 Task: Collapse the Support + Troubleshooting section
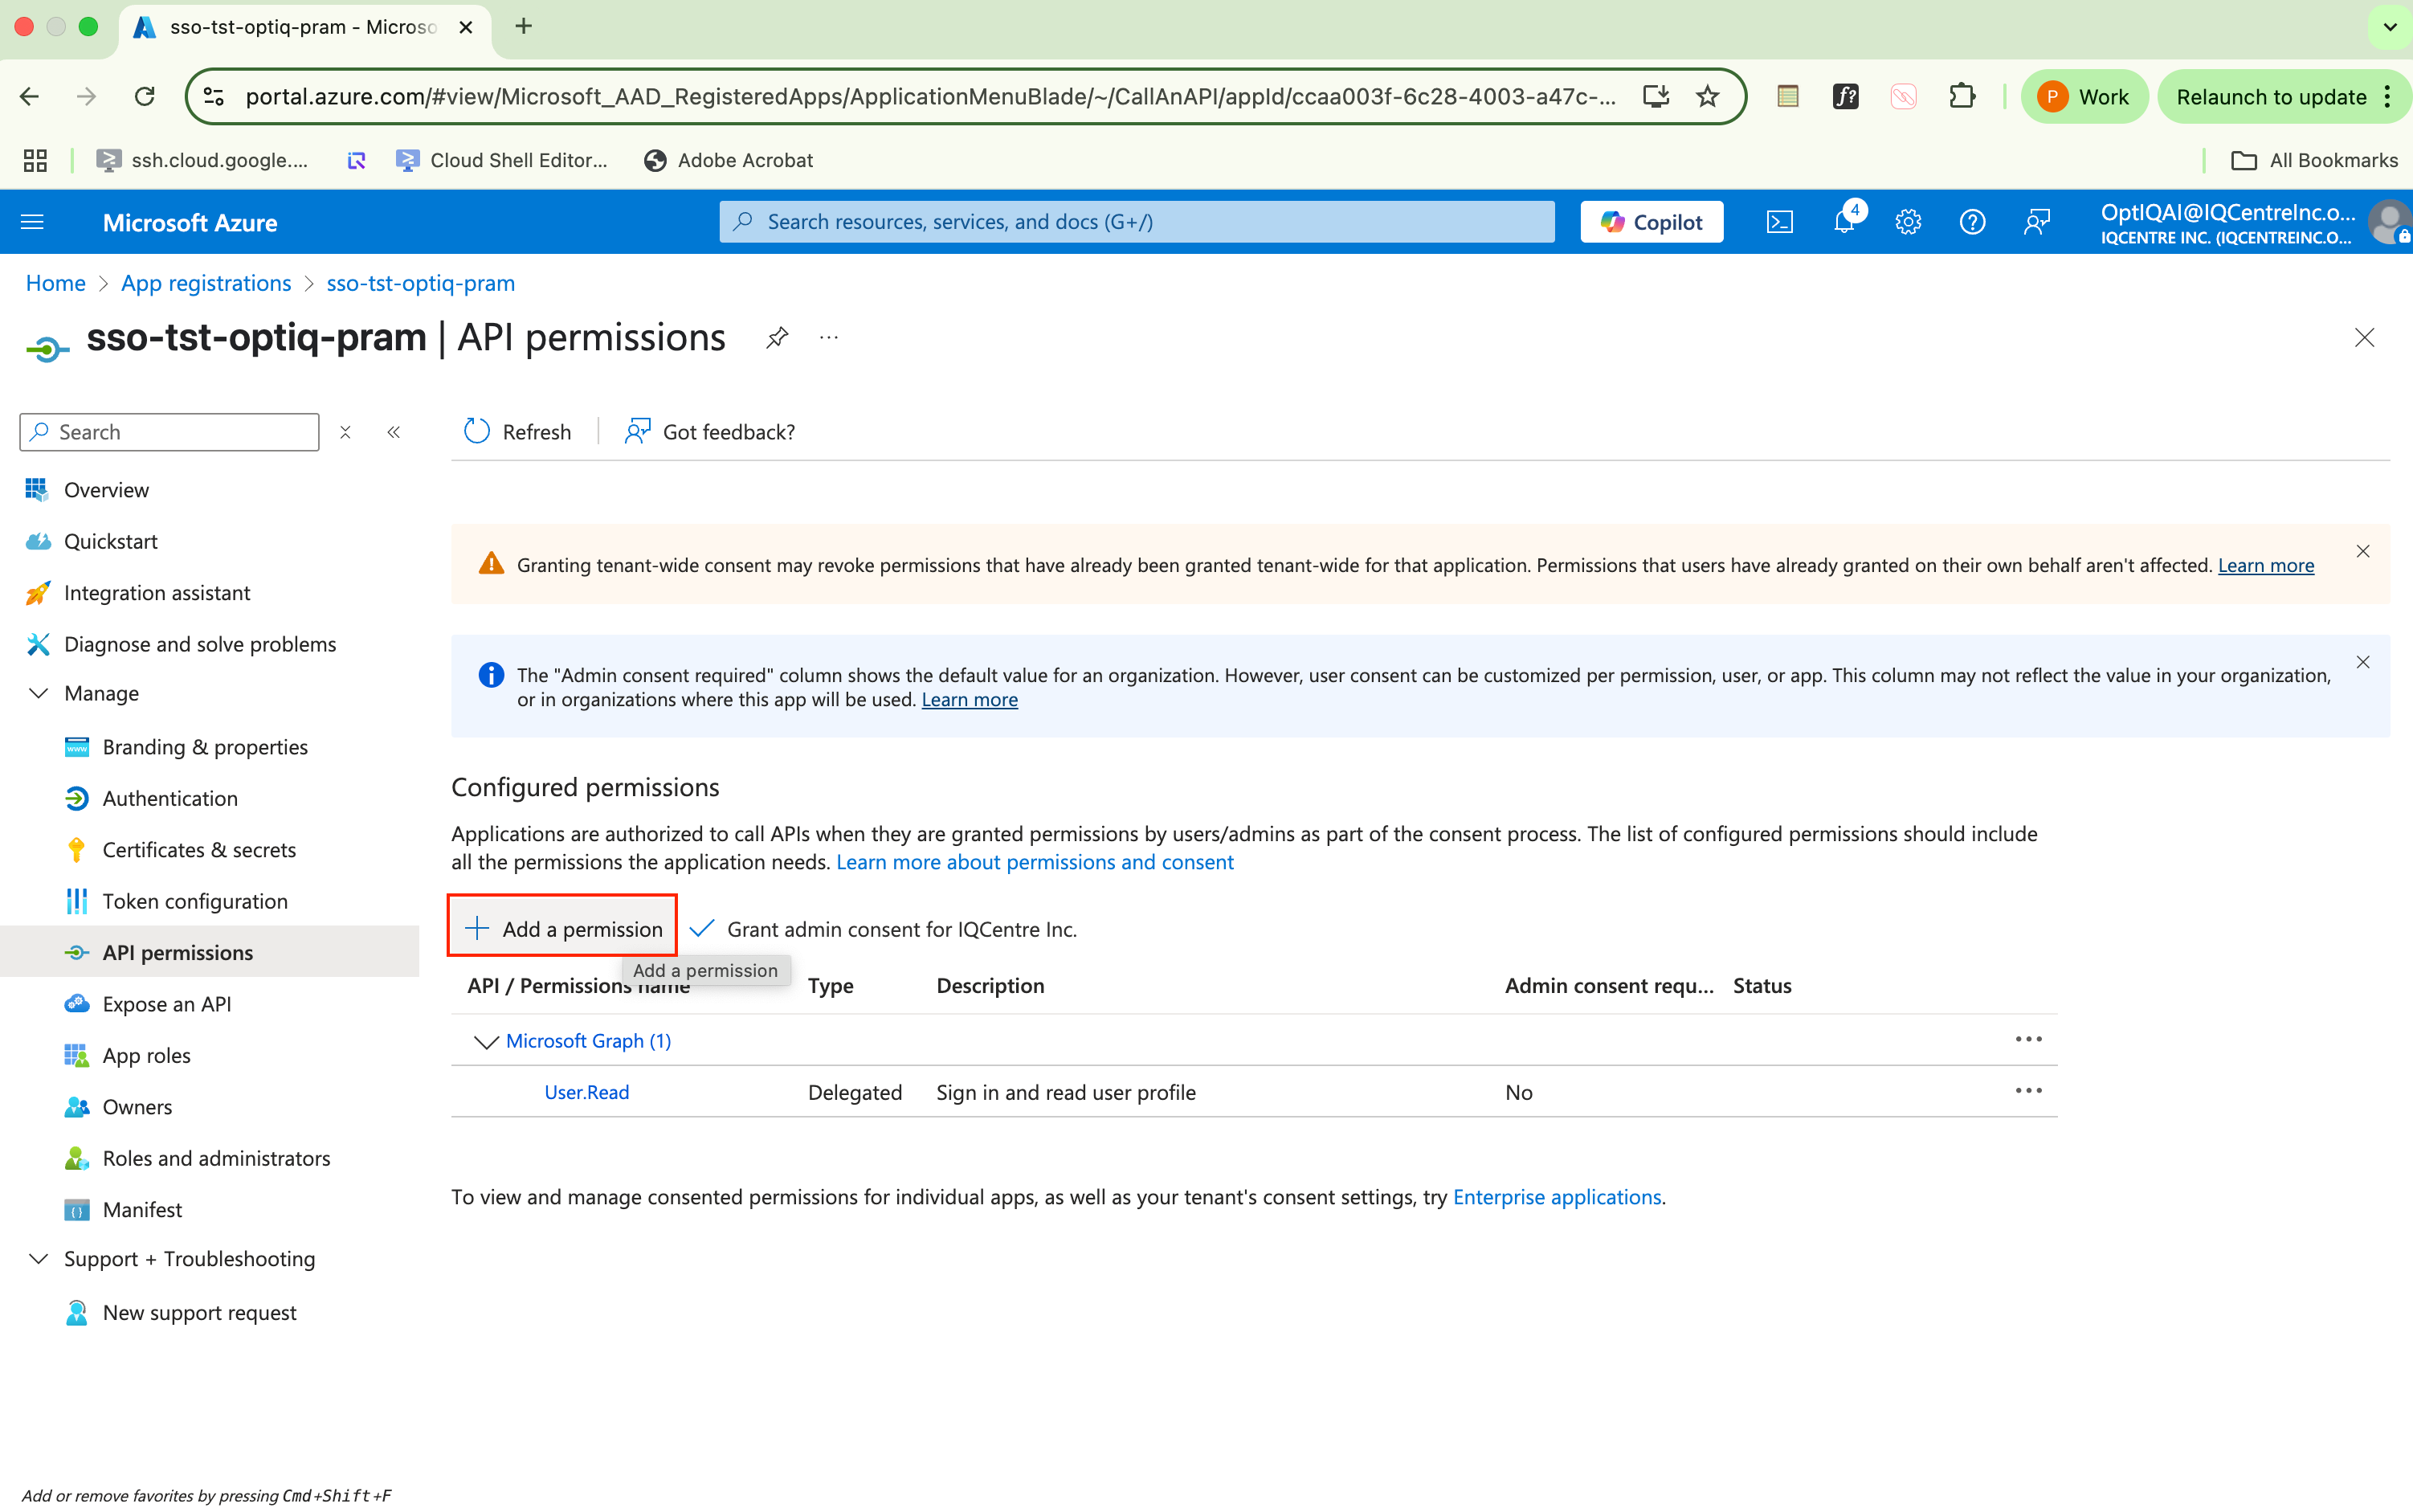pyautogui.click(x=38, y=1258)
